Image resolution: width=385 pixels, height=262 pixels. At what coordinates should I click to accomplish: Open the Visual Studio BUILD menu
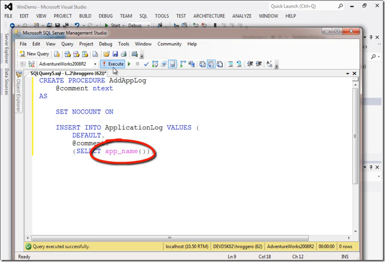[85, 16]
